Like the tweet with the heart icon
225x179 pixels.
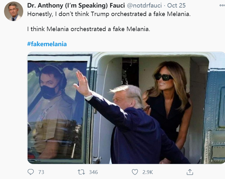pyautogui.click(x=135, y=172)
